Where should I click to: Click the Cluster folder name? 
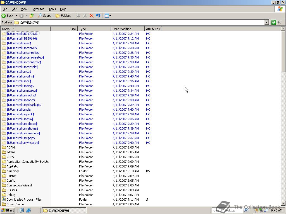click(11, 176)
